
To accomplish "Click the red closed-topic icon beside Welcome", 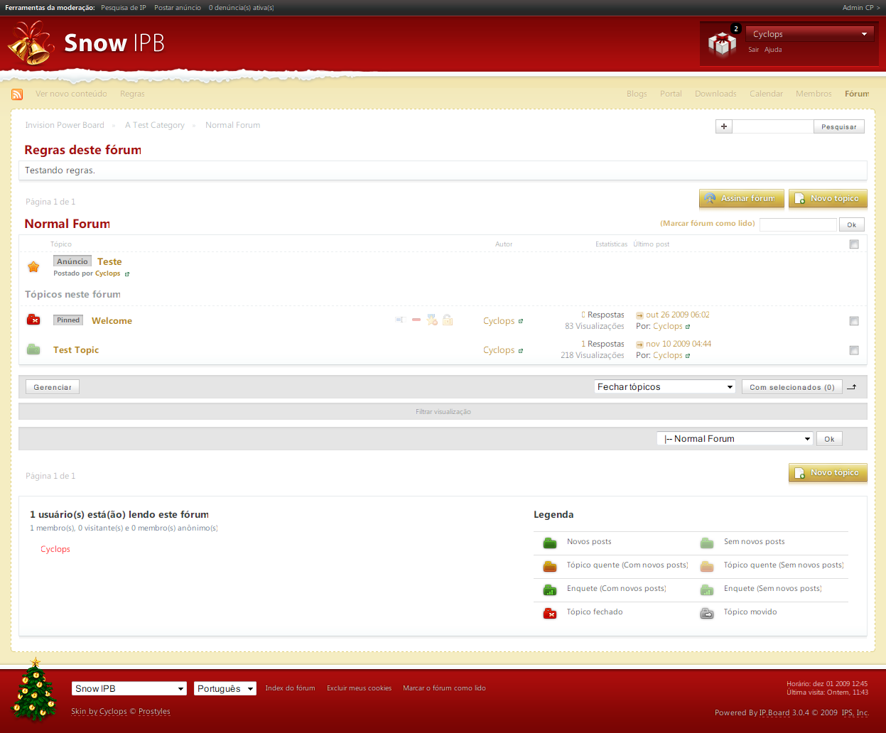I will [33, 320].
